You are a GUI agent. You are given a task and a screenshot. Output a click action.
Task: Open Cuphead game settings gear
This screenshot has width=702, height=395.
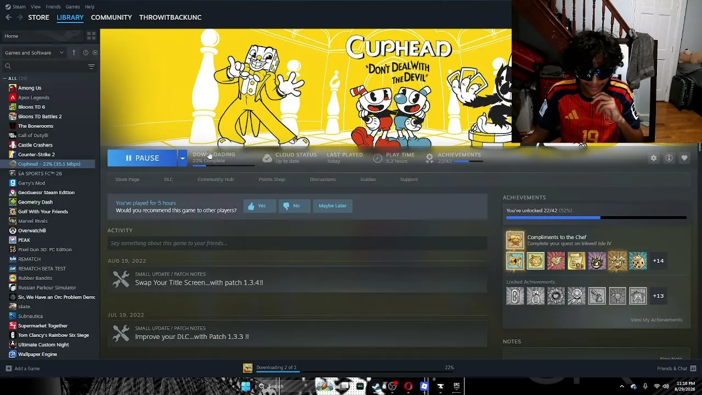click(653, 158)
